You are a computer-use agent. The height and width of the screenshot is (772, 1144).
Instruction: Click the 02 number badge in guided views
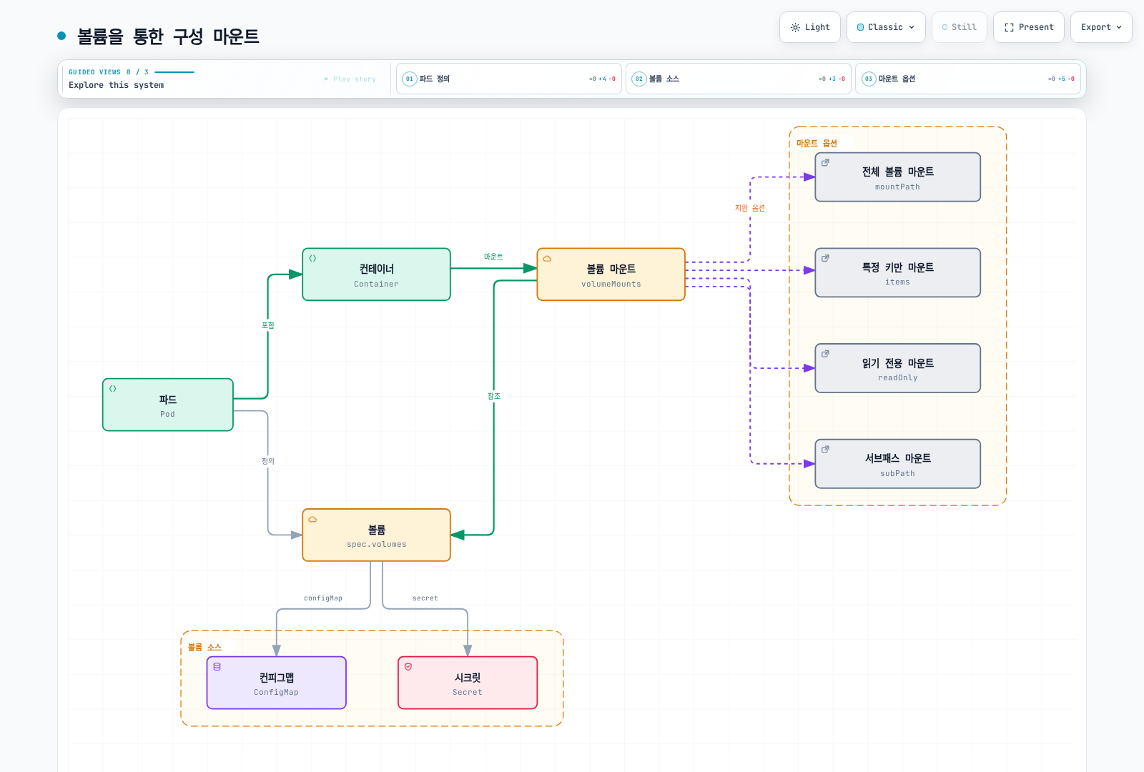tap(639, 79)
